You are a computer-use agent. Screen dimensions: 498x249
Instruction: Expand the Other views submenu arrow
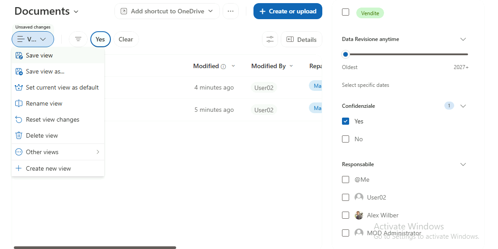[x=98, y=152]
